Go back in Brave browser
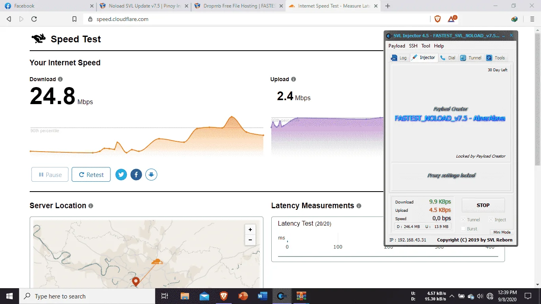Image resolution: width=541 pixels, height=304 pixels. pyautogui.click(x=9, y=19)
